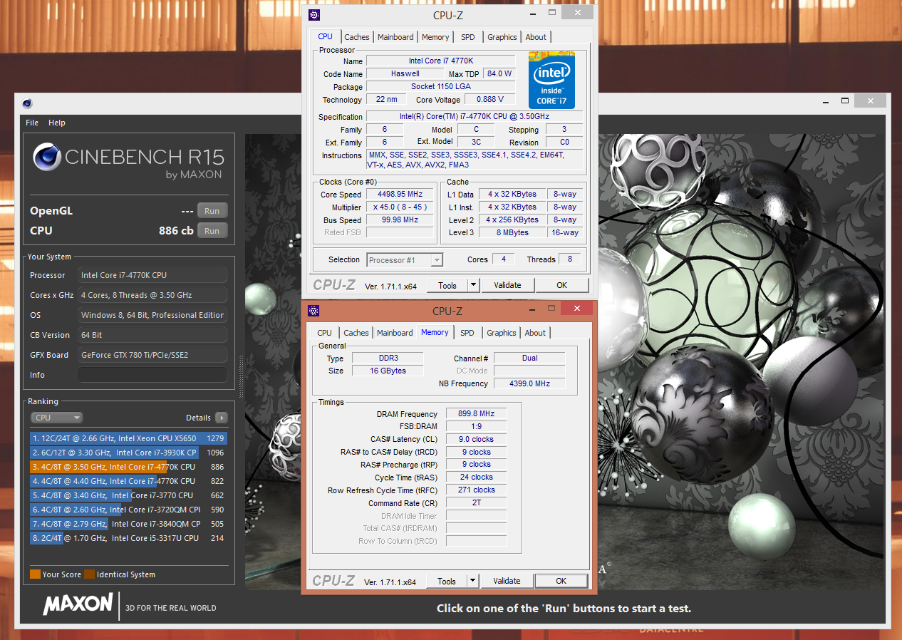Expand Tools dropdown arrow in lower CPU-Z
The width and height of the screenshot is (902, 640).
(x=472, y=581)
